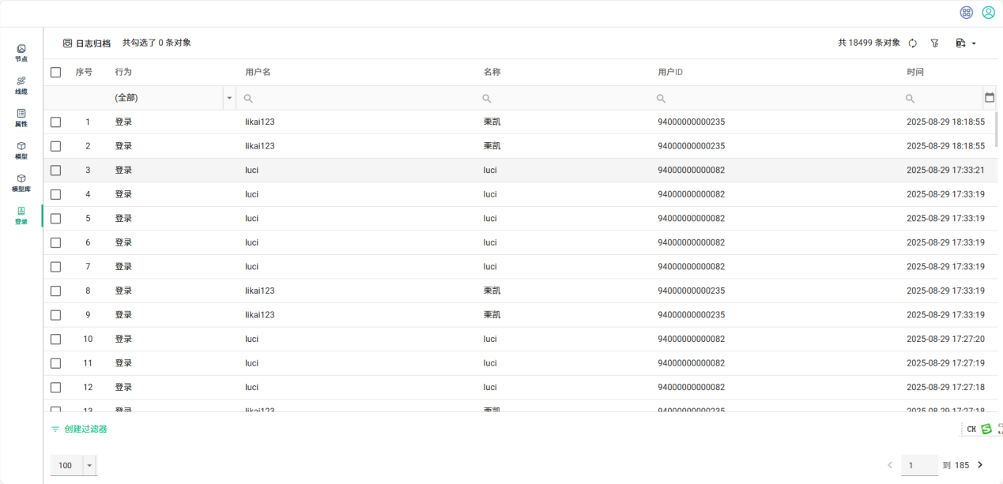Click the export file icon
Viewport: 1003px width, 484px height.
point(960,43)
